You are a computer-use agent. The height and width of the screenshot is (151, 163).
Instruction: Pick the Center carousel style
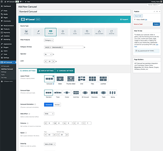click(x=67, y=93)
